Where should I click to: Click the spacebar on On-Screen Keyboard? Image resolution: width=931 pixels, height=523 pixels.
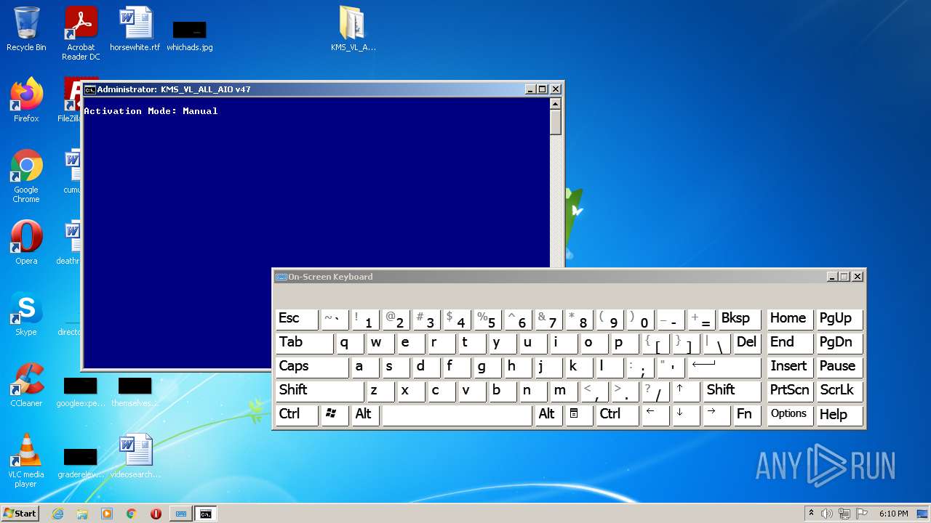pos(457,414)
